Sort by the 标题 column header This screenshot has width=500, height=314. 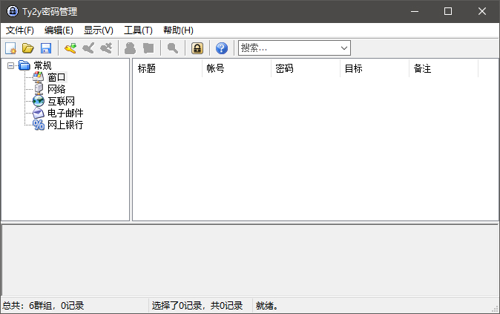tap(168, 68)
